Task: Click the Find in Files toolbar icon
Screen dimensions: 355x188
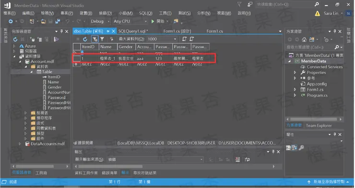Action: [176, 21]
